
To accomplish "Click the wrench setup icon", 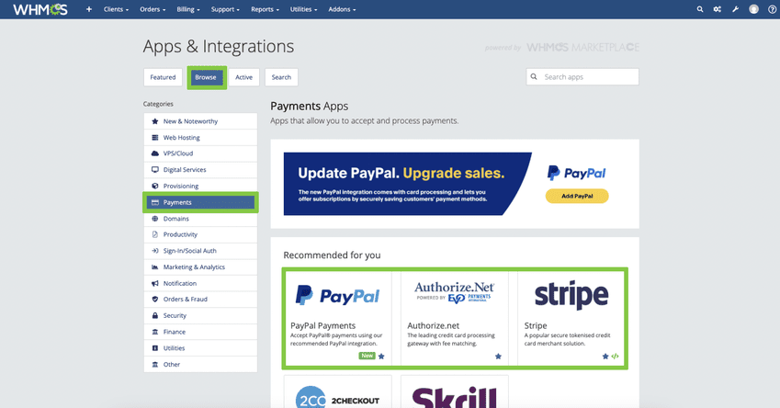I will pos(735,9).
